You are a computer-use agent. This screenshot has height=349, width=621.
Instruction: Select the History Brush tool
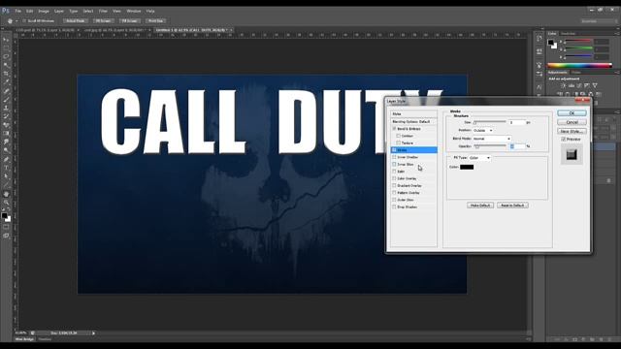(6, 116)
